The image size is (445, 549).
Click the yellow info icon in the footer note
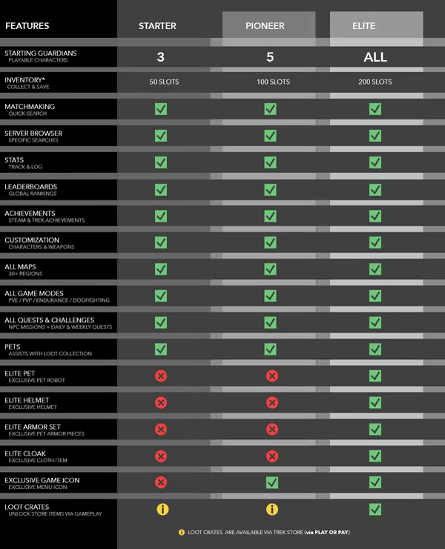pos(182,532)
